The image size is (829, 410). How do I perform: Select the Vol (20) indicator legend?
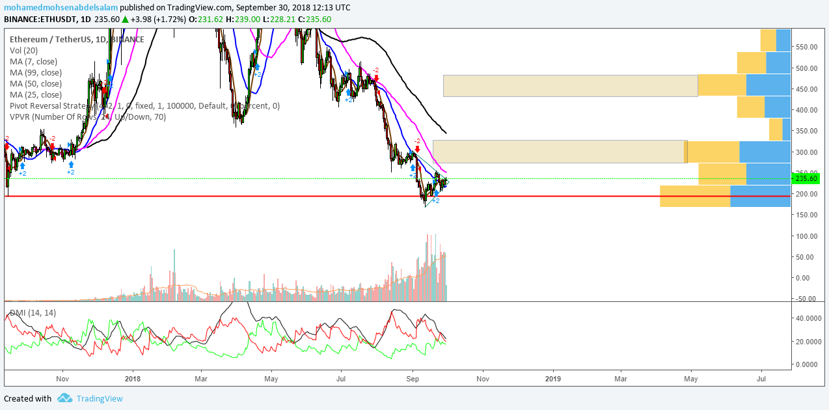[25, 50]
